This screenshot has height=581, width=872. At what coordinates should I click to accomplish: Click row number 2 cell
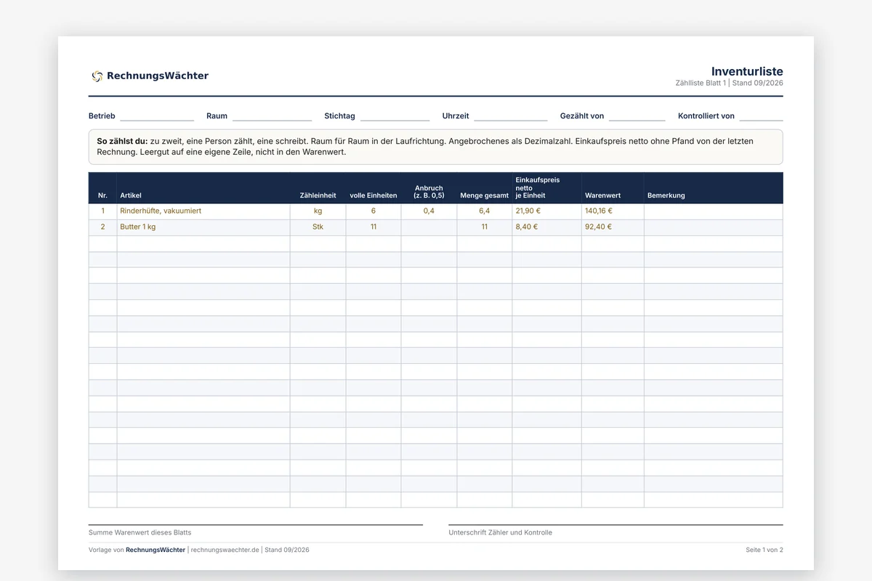tap(102, 227)
